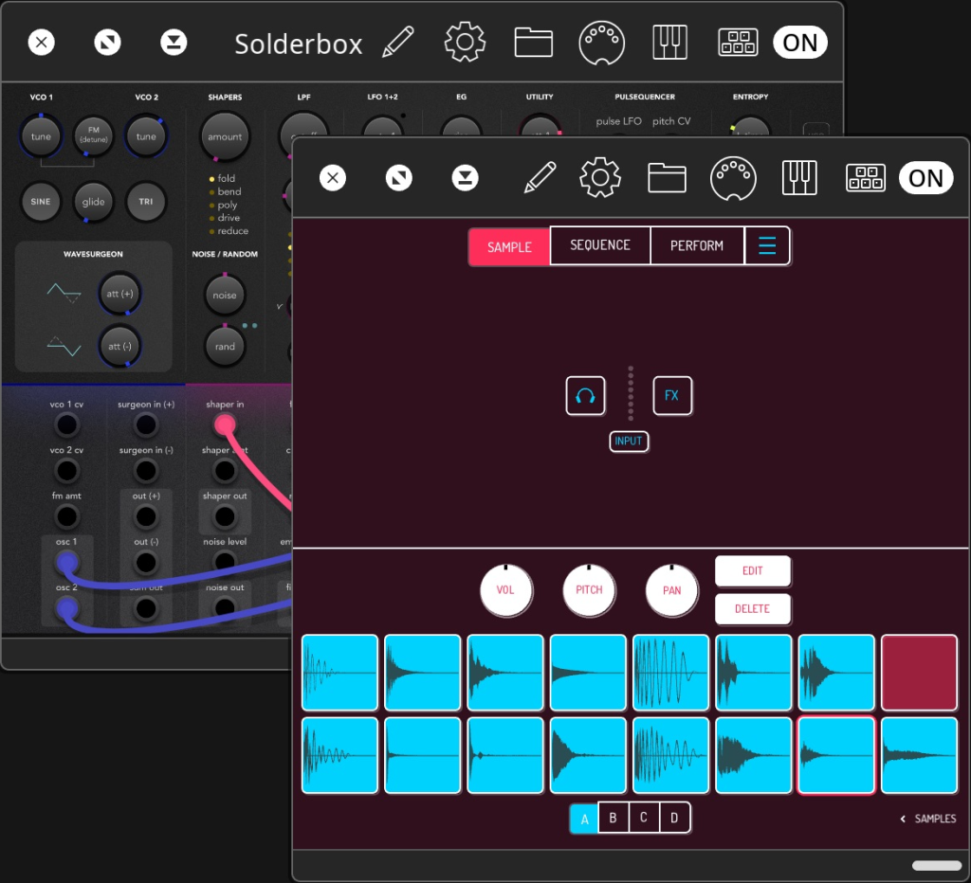Open the virtual keyboard panel
The height and width of the screenshot is (883, 971).
[799, 178]
